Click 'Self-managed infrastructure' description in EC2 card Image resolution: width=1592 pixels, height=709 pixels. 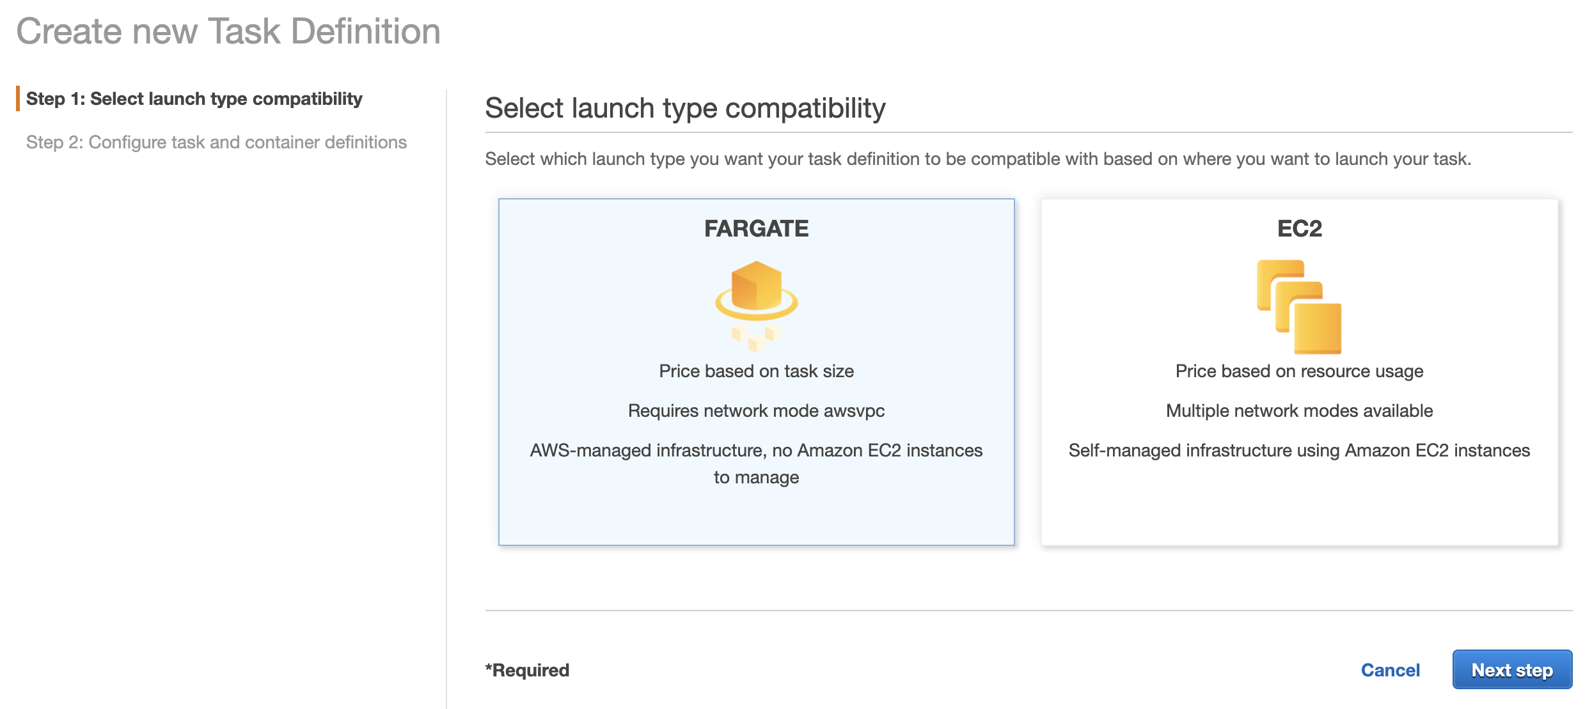pyautogui.click(x=1299, y=451)
